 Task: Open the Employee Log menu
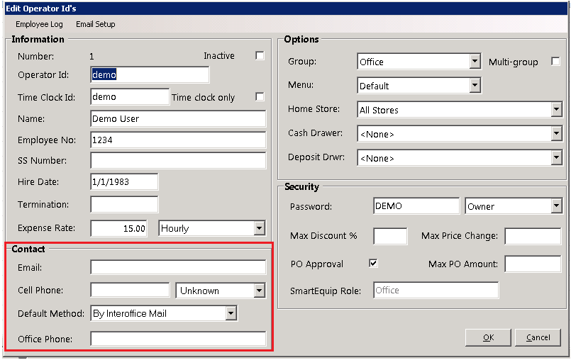pos(39,24)
